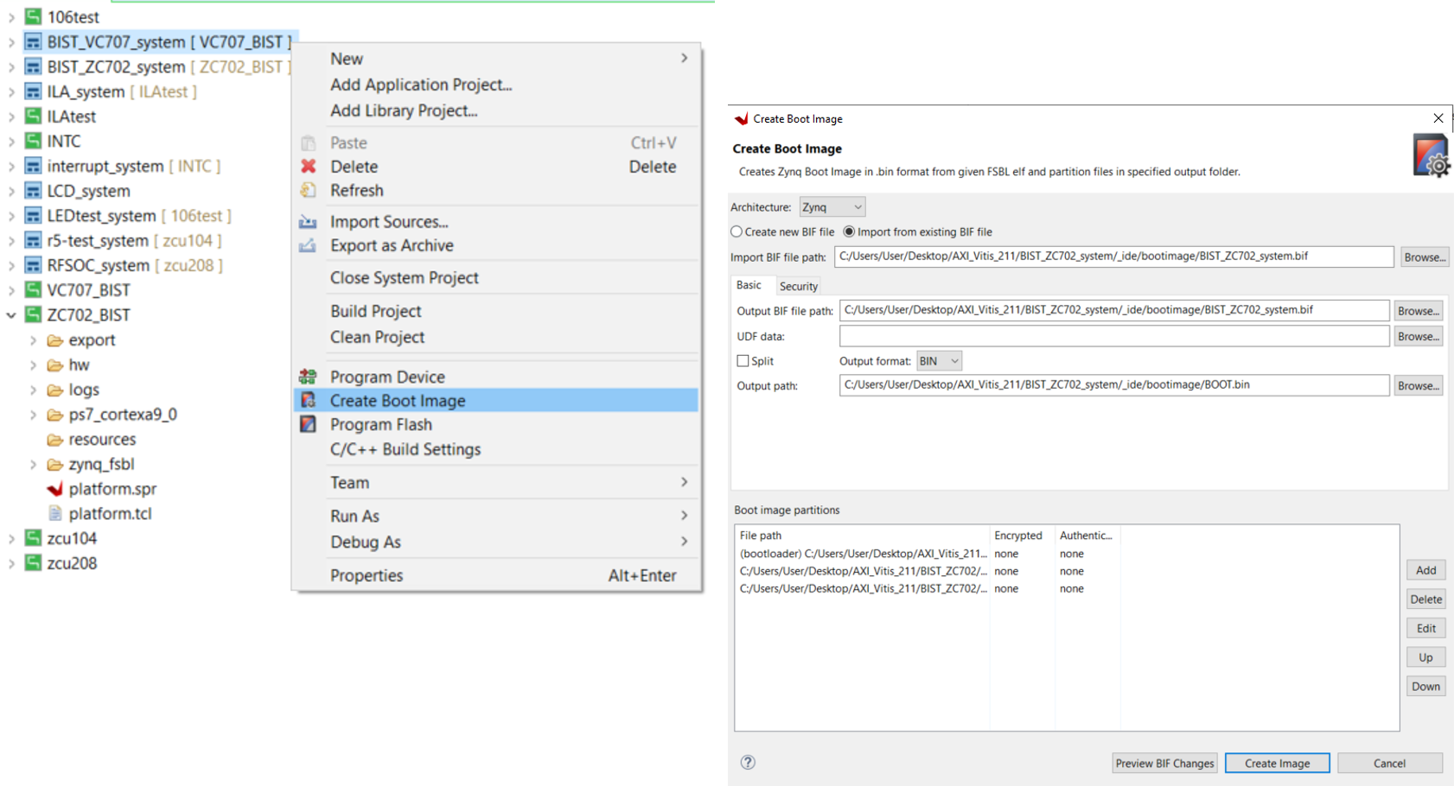Open the New submenu arrow
The width and height of the screenshot is (1454, 786).
coord(684,58)
